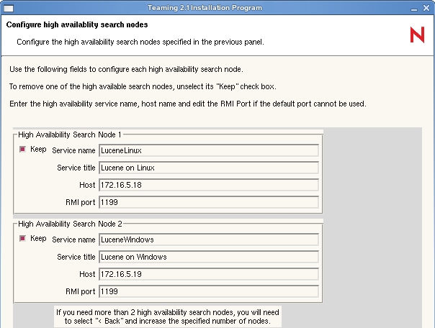
Task: Click the 'Configure high availablity search nodes' heading
Action: 77,24
